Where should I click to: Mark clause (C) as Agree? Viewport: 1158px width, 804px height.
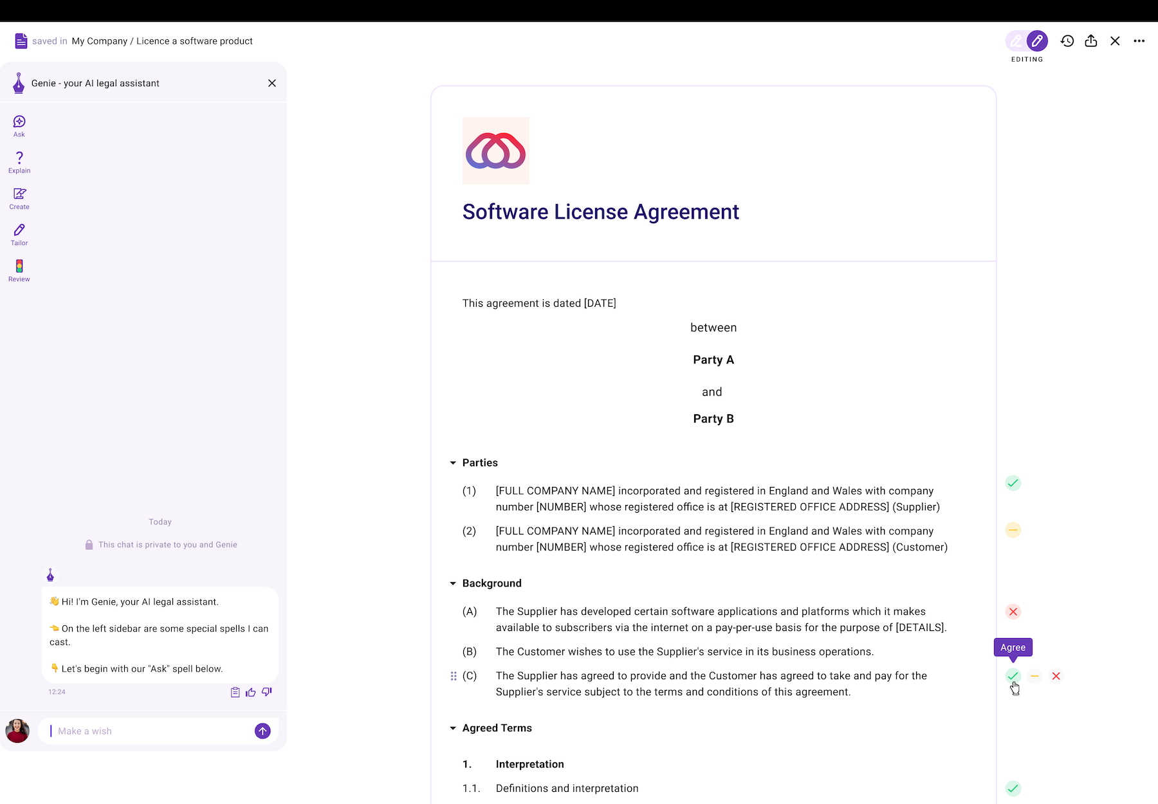(x=1013, y=676)
